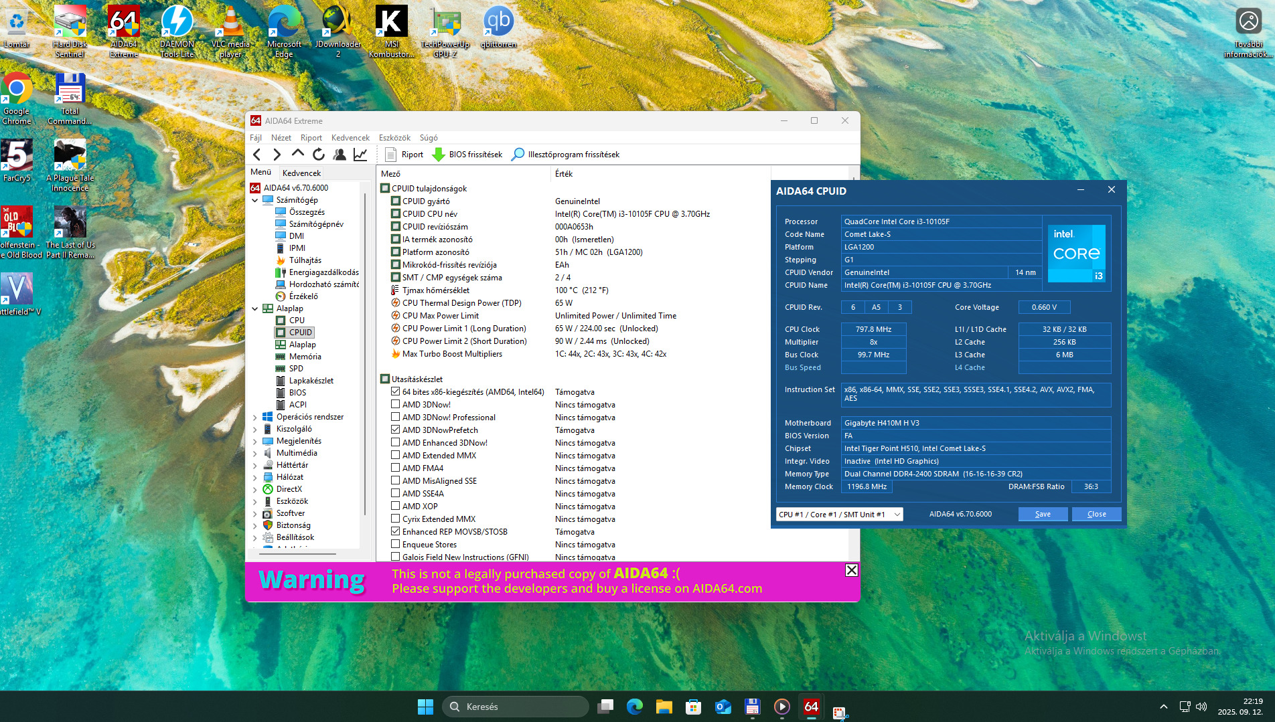The height and width of the screenshot is (722, 1275).
Task: Open the Eszközök menu
Action: [x=395, y=138]
